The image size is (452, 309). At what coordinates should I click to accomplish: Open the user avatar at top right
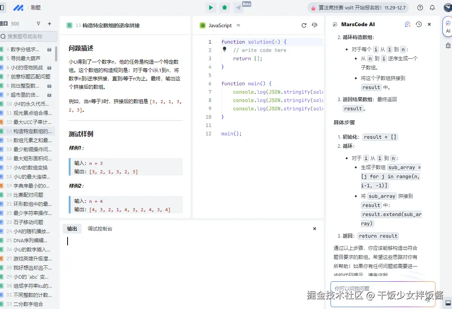(x=448, y=8)
